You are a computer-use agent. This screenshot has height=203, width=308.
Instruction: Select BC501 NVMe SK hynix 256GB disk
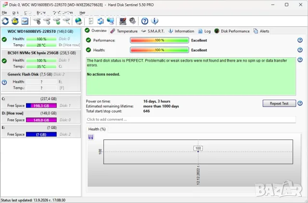41,60
